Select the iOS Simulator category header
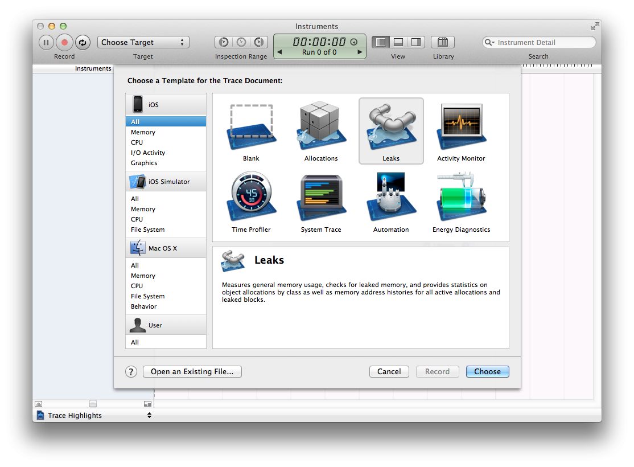 pyautogui.click(x=166, y=182)
